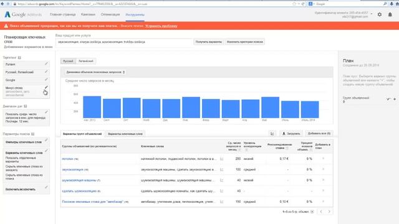The height and width of the screenshot is (224, 399).
Task: Edit the Google network setting pencil
Action: click(x=46, y=80)
